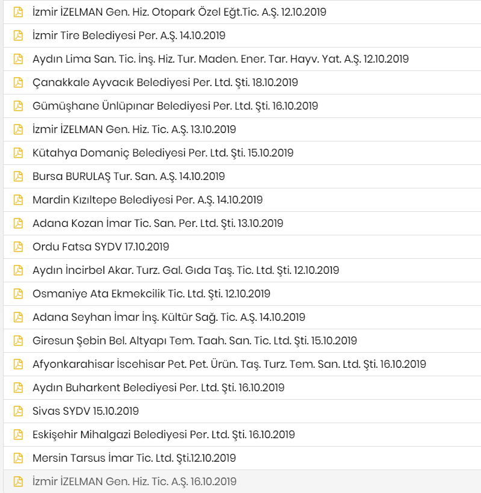The width and height of the screenshot is (481, 493).
Task: Open Ordu Fatsa SYDV 17.10.2019 link
Action: pos(101,247)
